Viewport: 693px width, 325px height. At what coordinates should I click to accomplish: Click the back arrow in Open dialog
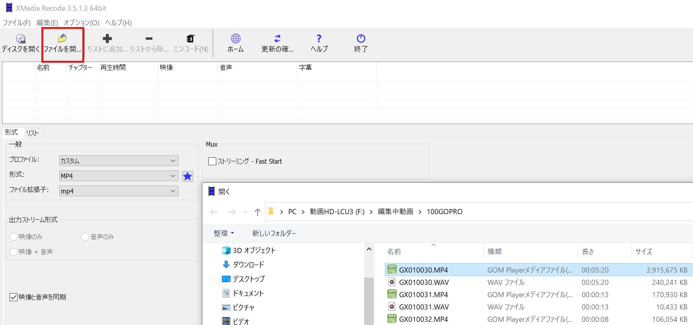214,212
